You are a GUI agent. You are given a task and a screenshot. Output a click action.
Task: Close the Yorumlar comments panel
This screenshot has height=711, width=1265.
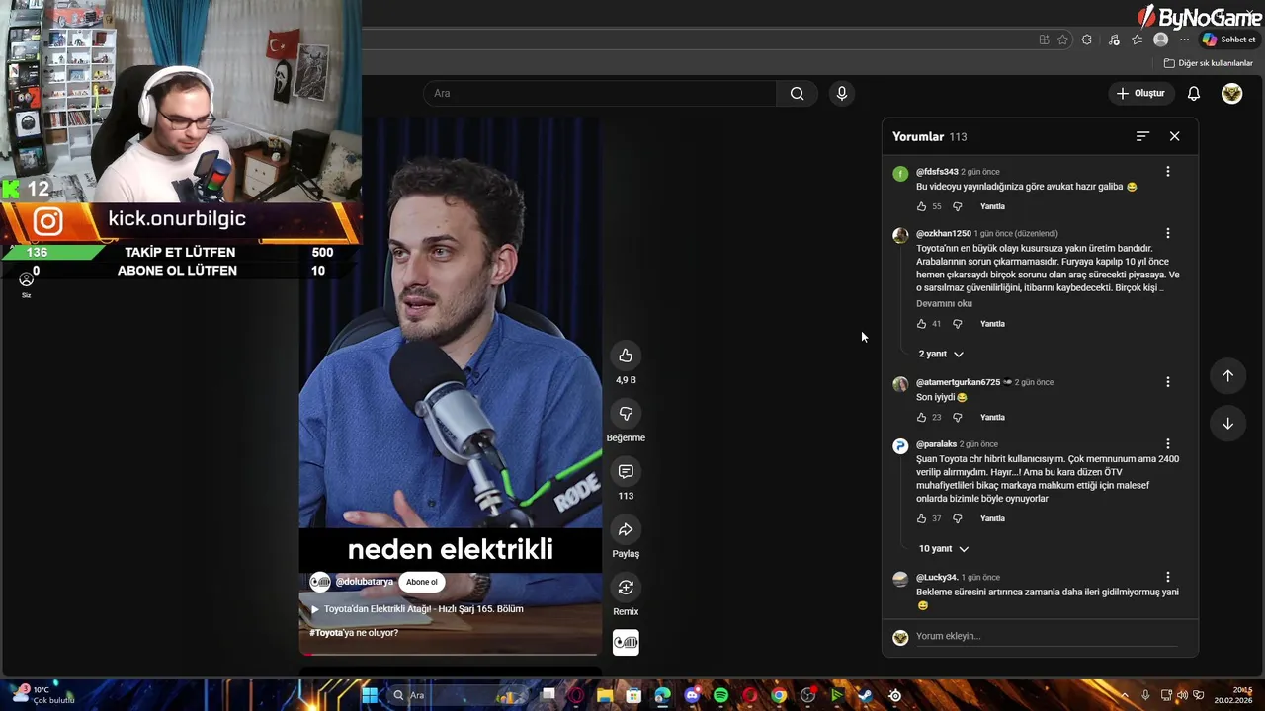pos(1174,136)
